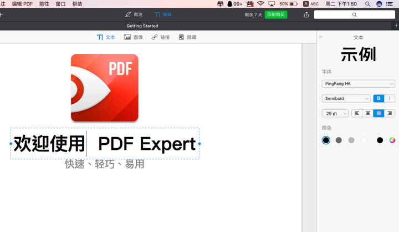Click the search field in toolbar
Screen dimensions: 399x232
(354, 15)
